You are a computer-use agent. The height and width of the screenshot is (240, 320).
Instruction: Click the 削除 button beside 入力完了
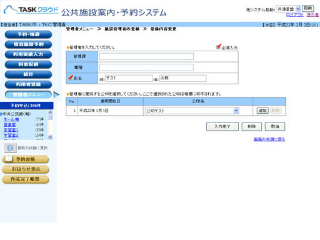252,126
